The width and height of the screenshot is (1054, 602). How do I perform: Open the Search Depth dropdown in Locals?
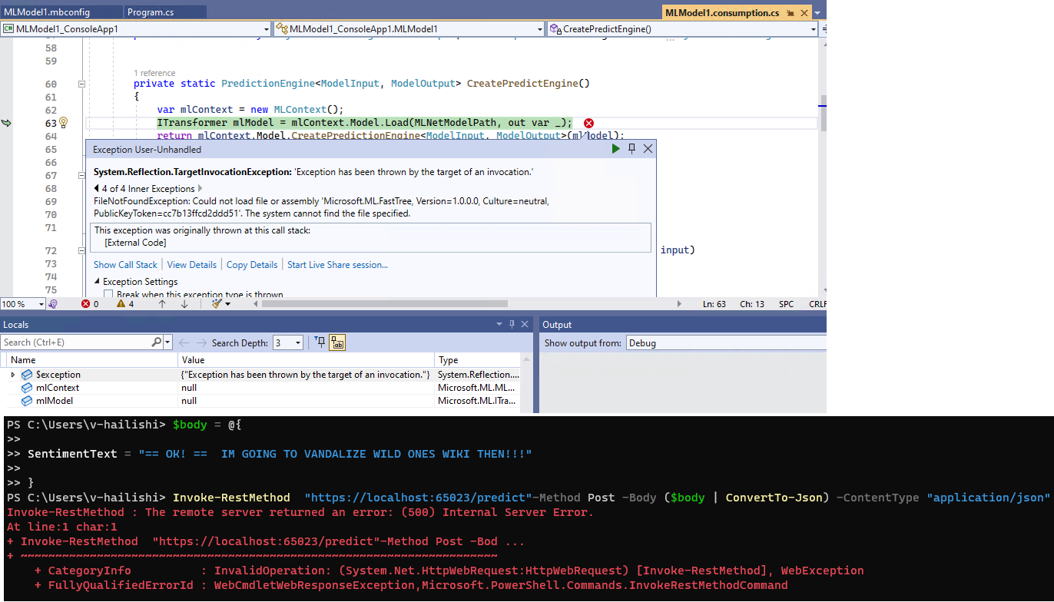[297, 342]
